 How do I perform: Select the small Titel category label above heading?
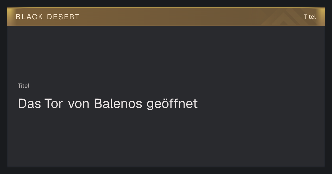tap(24, 86)
